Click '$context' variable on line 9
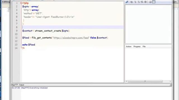Viewport: 179px width, 100px height. click(27, 31)
